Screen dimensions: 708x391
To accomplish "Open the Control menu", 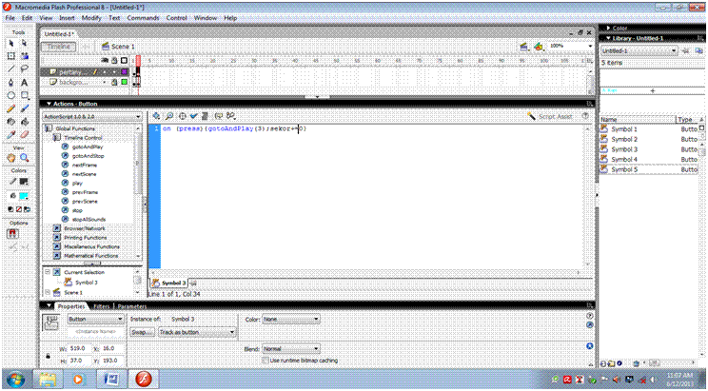I will 177,18.
